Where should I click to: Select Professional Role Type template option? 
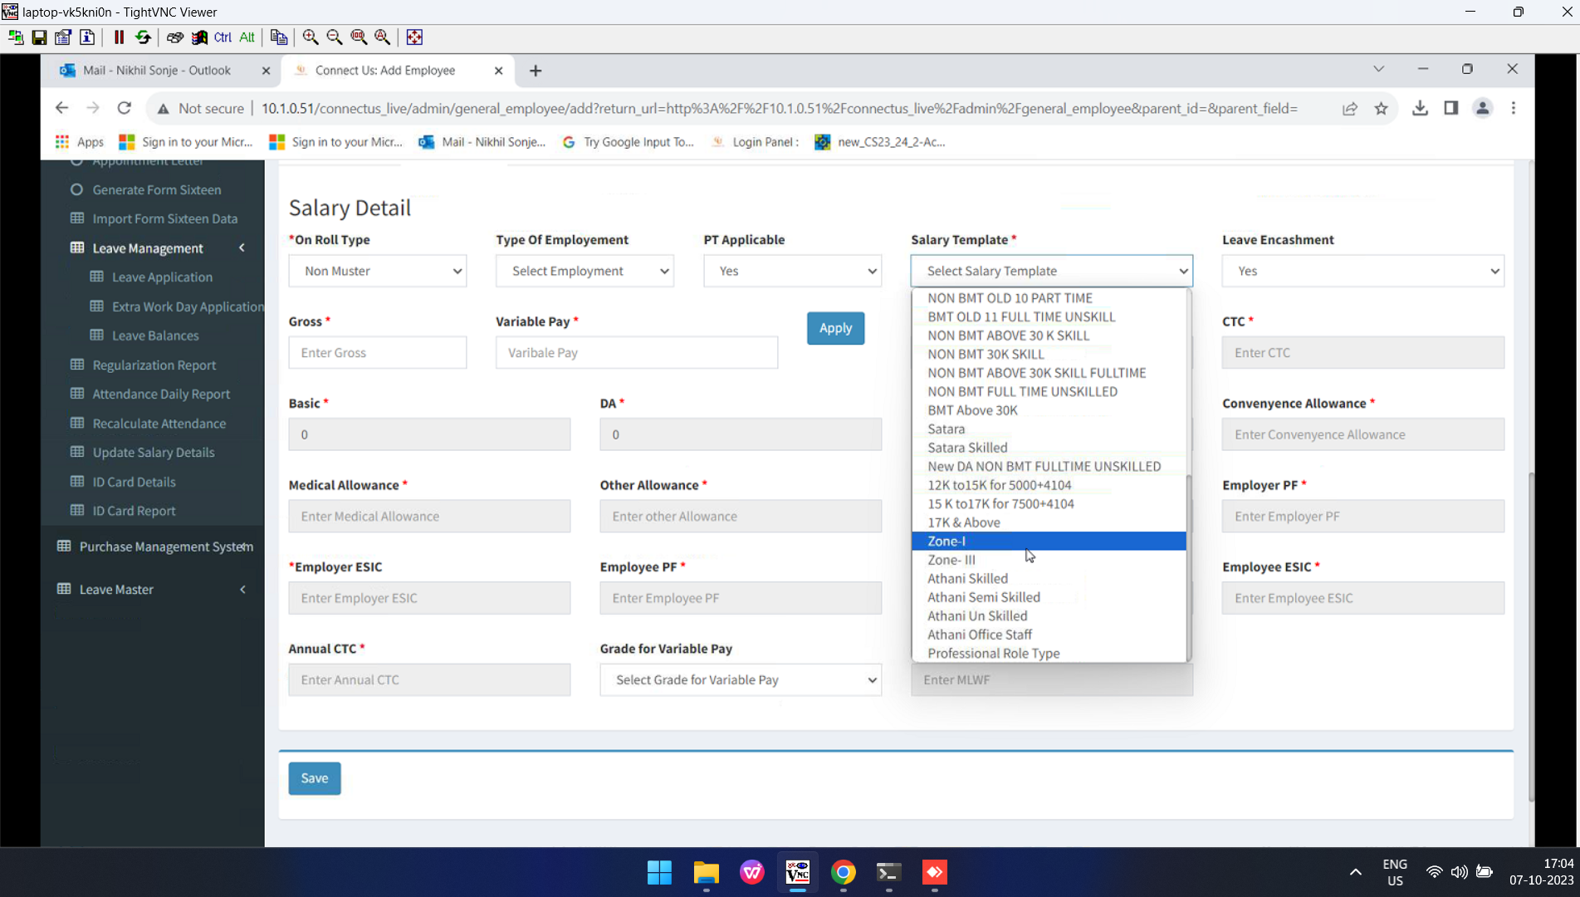tap(1049, 653)
